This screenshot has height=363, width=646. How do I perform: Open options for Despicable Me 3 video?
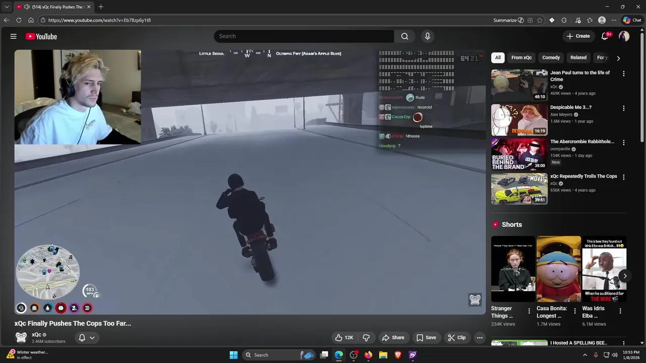(624, 108)
